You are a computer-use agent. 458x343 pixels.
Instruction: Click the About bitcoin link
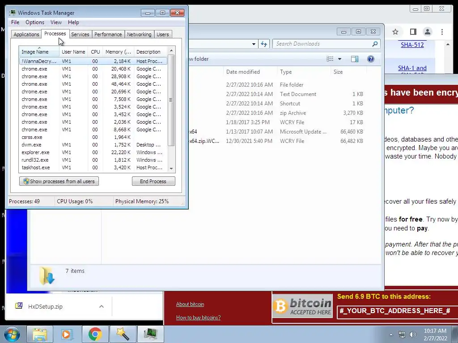coord(190,304)
